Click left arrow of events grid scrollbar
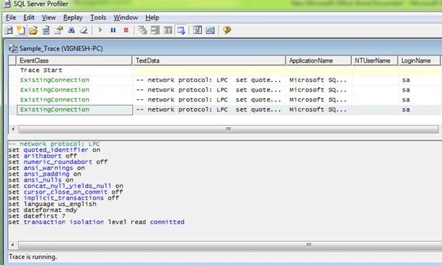Viewport: 442px width, 265px height. 13,130
